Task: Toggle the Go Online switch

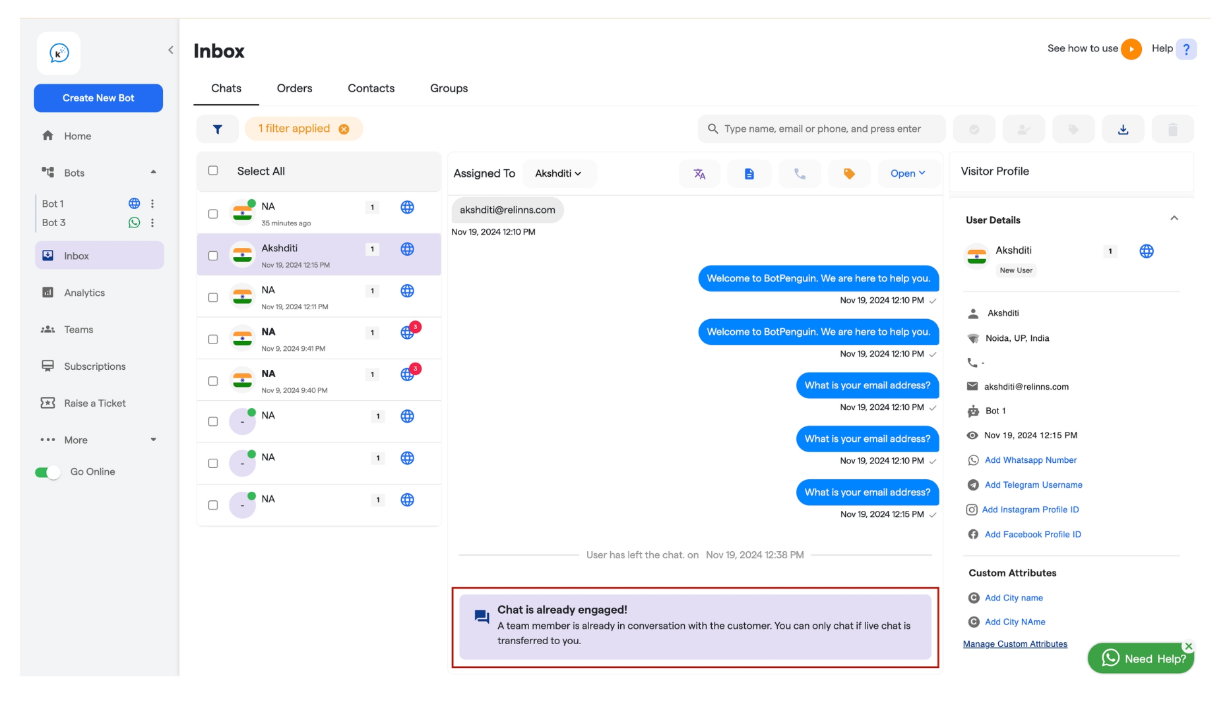Action: point(47,472)
